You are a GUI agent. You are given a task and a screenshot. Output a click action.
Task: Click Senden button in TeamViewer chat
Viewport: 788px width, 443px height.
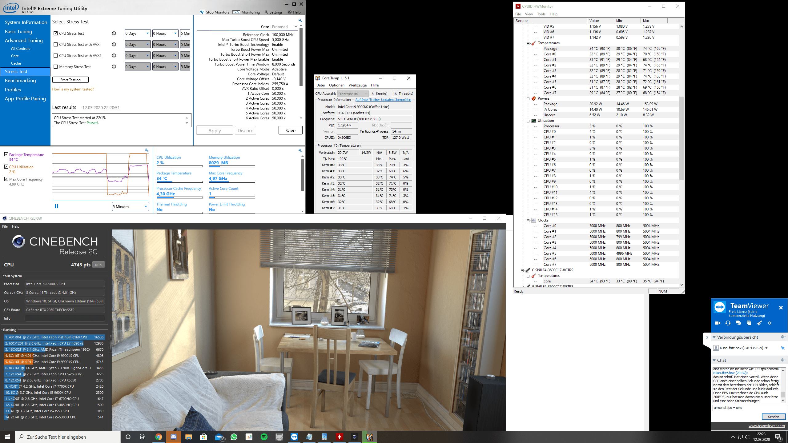(774, 417)
